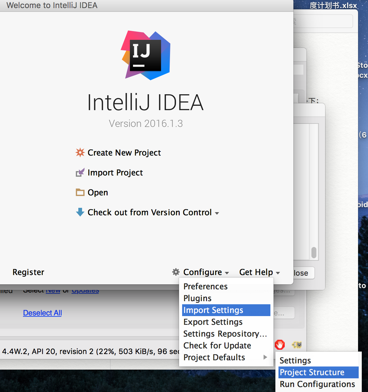This screenshot has height=392, width=368.
Task: Expand Check out from Version Control dropdown
Action: tap(153, 212)
